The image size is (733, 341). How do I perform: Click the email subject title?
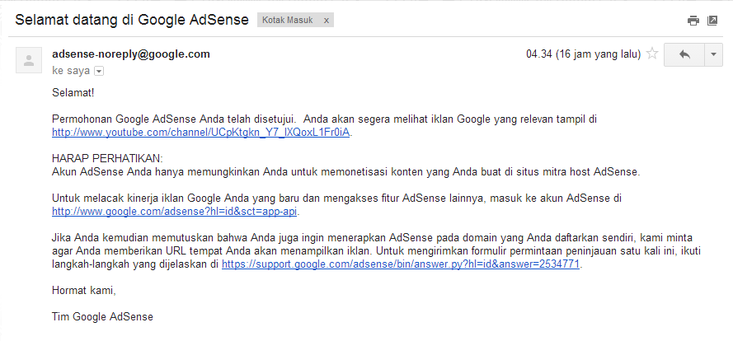[x=132, y=20]
